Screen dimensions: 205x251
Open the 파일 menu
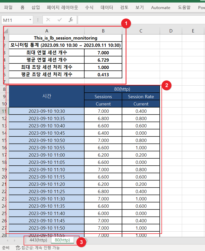click(x=8, y=8)
